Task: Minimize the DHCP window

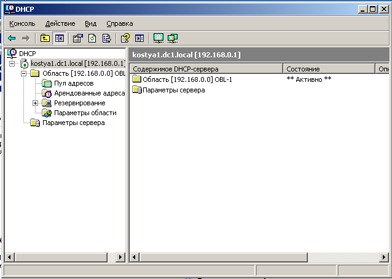Action: 363,9
